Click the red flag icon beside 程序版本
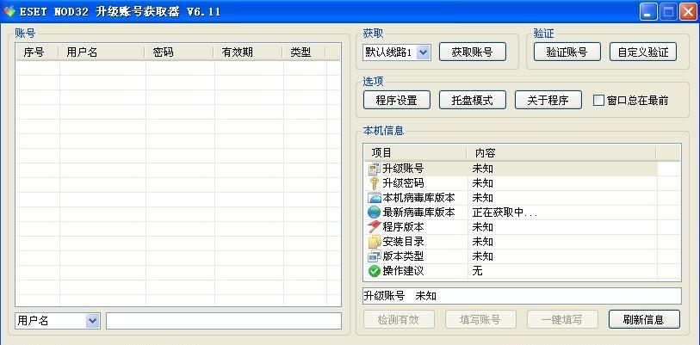 pos(374,227)
